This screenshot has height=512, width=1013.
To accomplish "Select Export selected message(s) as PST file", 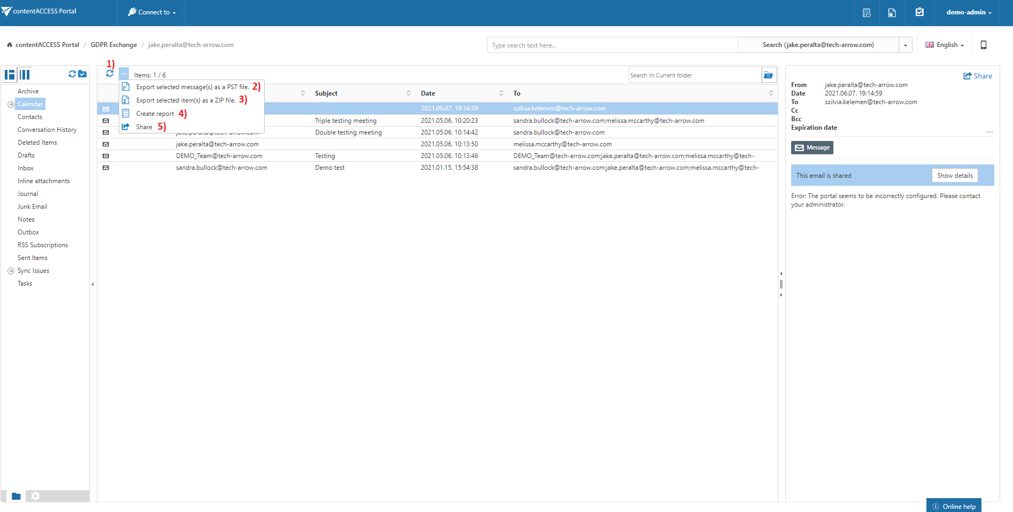I will click(192, 87).
